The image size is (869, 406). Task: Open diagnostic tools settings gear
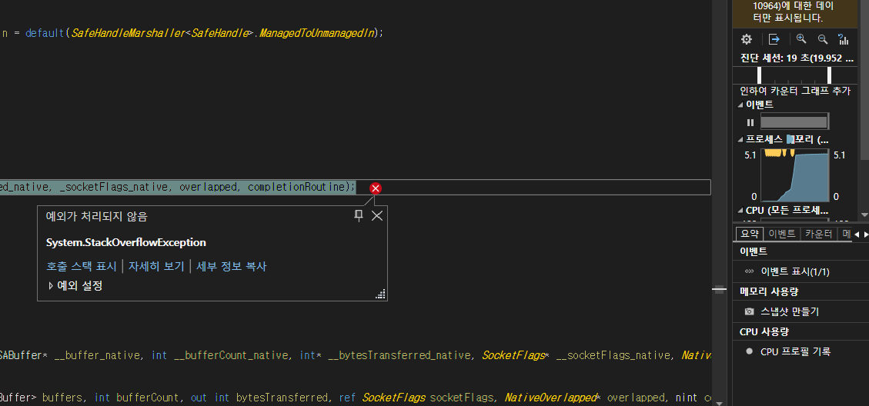[x=747, y=39]
